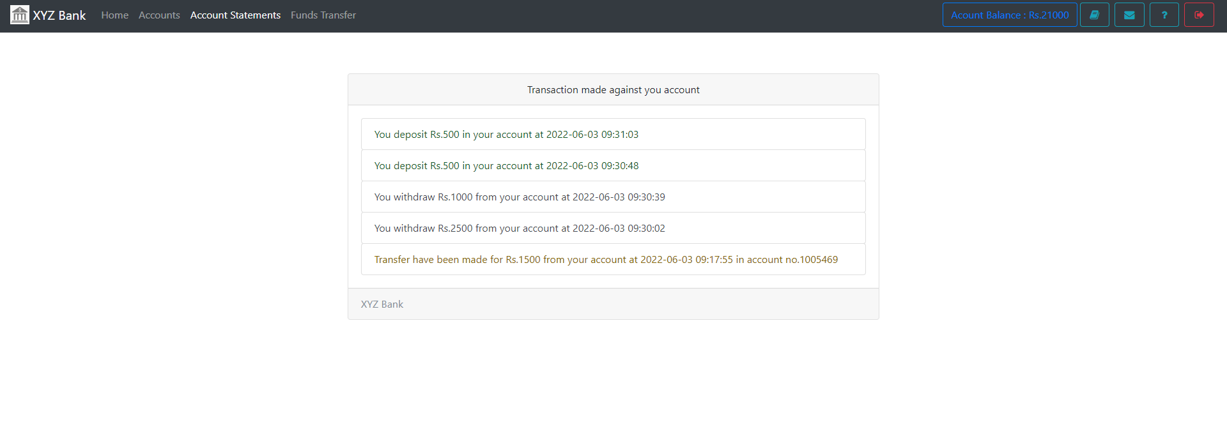Viewport: 1227px width, 443px height.
Task: Click the XYZ Bank building logo icon
Action: pos(20,15)
